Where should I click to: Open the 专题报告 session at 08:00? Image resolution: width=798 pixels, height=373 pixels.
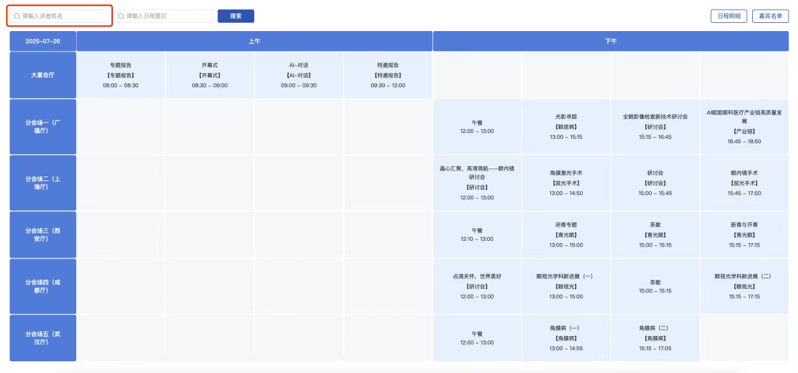(120, 75)
